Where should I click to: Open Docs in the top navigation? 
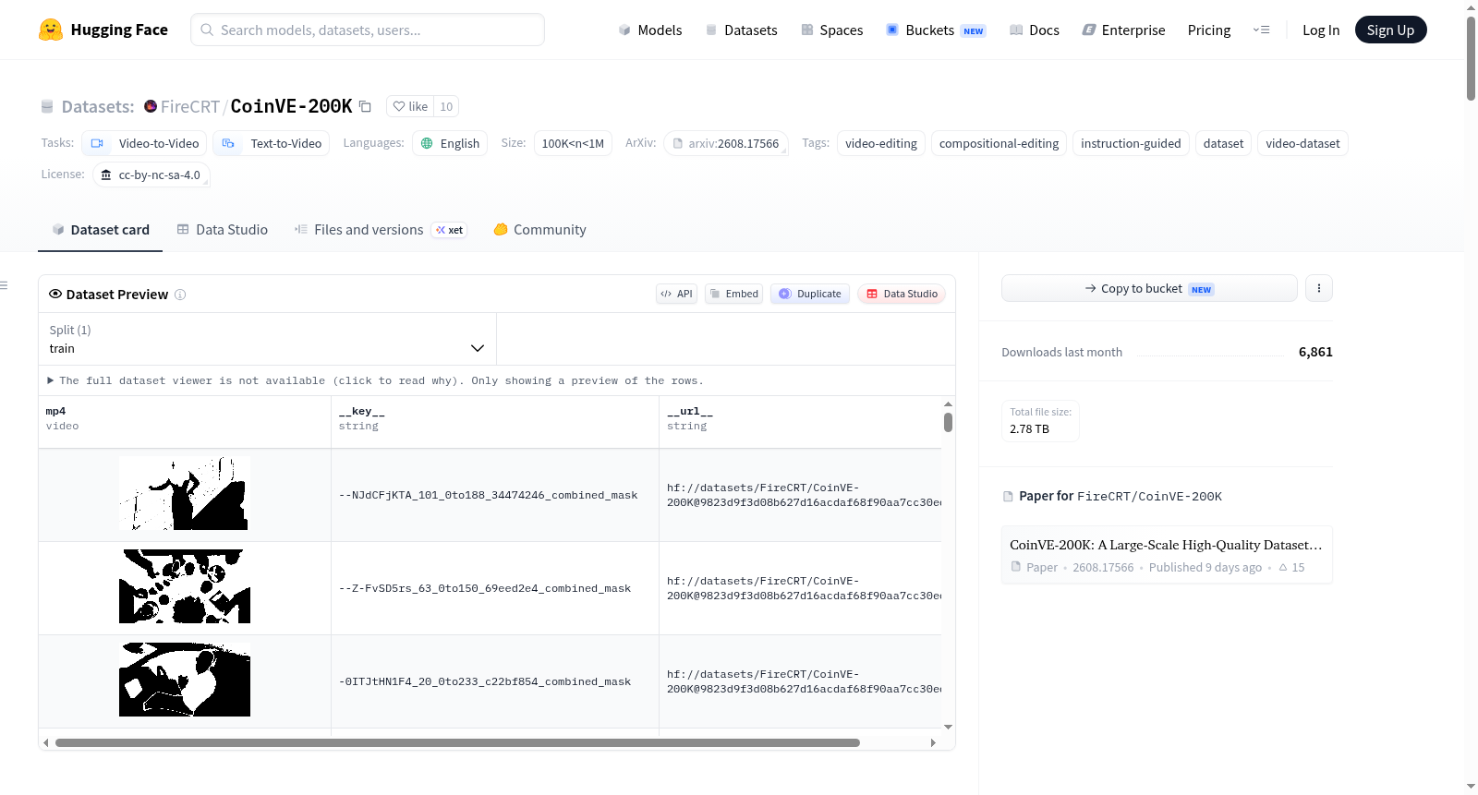click(x=1035, y=30)
